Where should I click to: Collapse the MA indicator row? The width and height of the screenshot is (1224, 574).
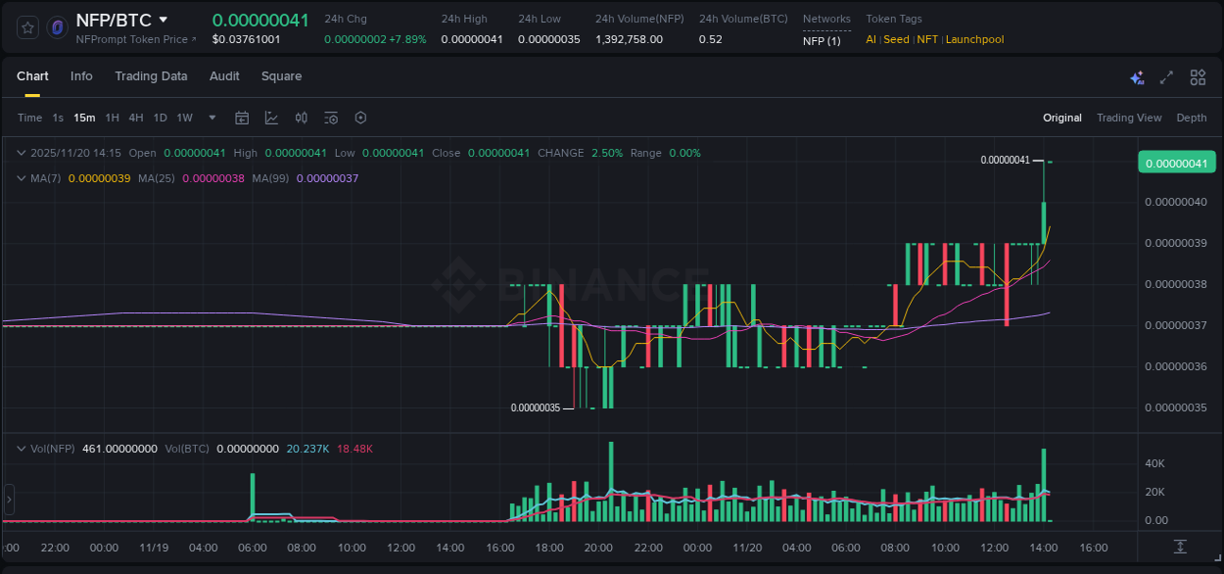[x=22, y=178]
